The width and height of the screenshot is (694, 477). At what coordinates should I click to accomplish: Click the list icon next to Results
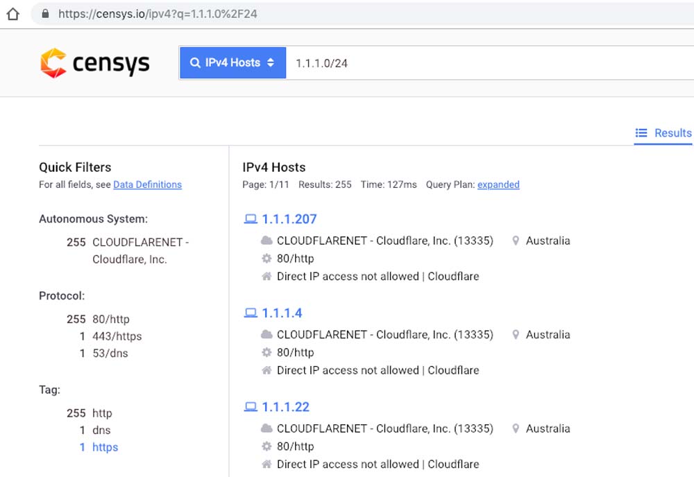[x=642, y=133]
